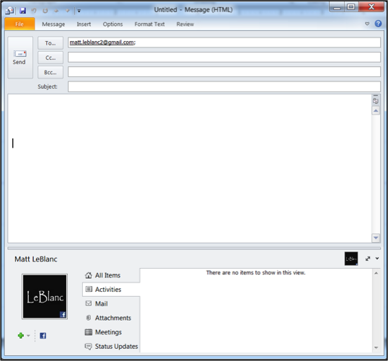Click the paste options icon above the scrollbar
Image resolution: width=388 pixels, height=361 pixels.
pos(376,101)
